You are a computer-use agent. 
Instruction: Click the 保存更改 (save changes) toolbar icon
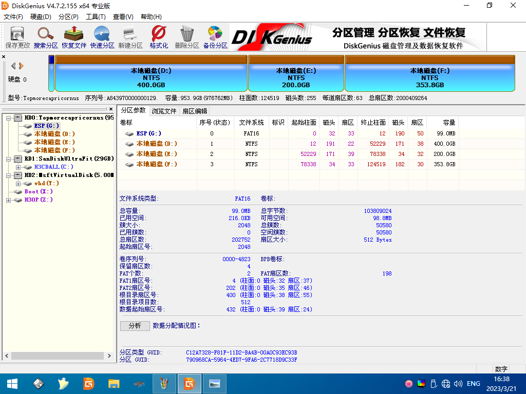point(17,37)
